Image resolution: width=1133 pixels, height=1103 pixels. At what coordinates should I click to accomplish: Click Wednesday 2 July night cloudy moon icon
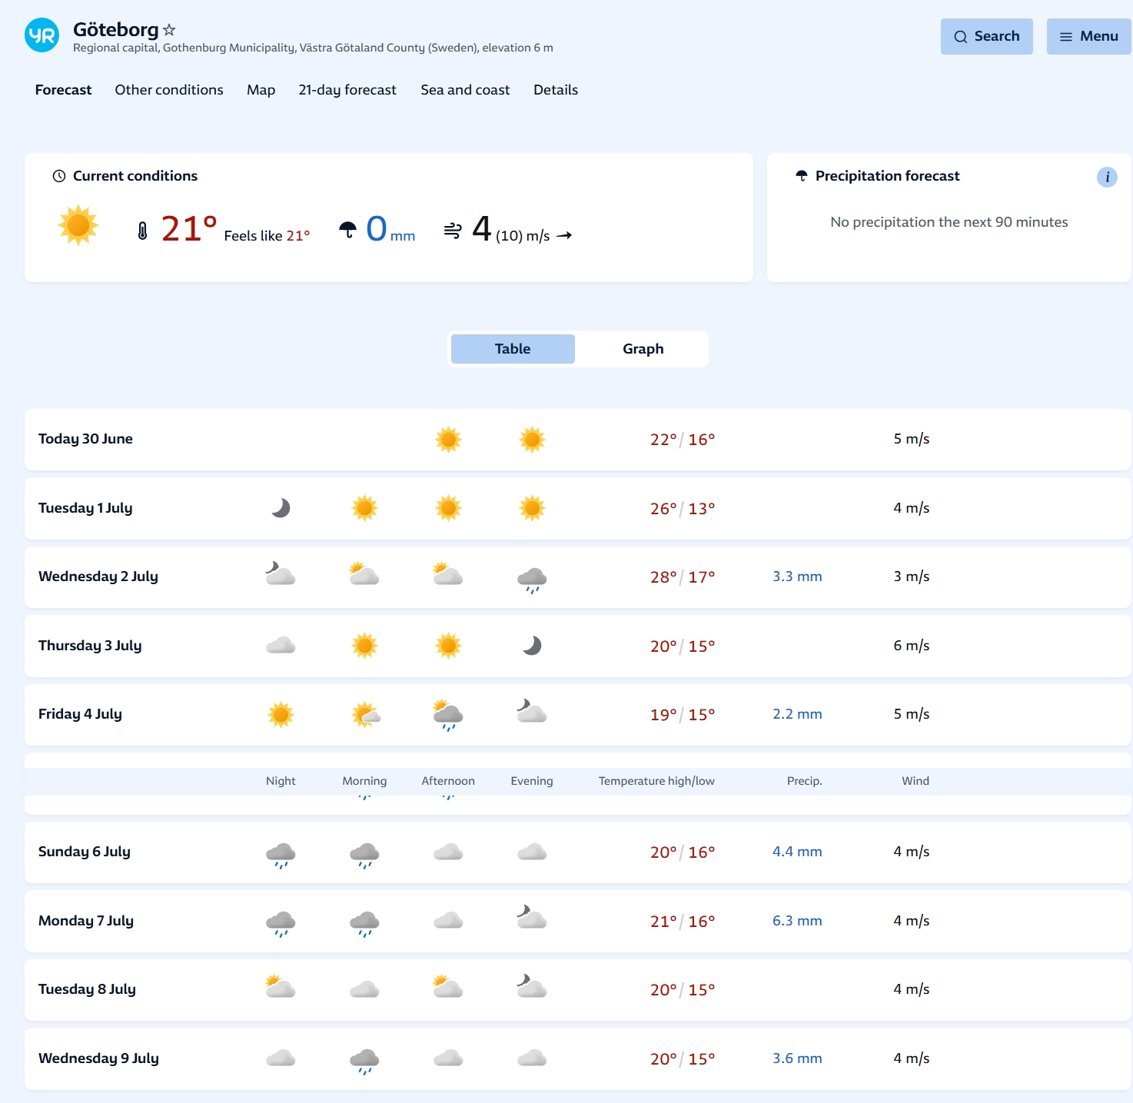coord(281,573)
